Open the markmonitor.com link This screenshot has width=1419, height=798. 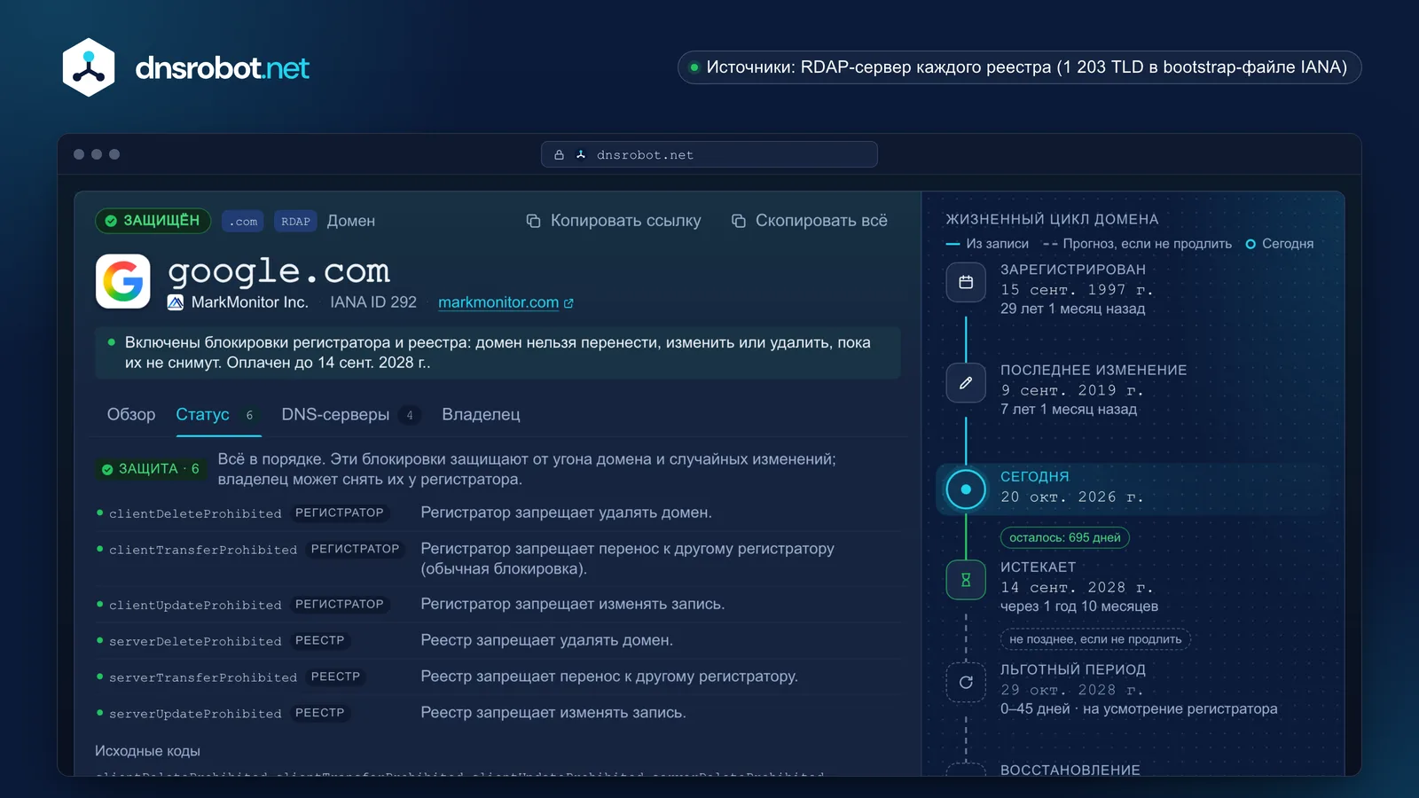click(x=498, y=302)
